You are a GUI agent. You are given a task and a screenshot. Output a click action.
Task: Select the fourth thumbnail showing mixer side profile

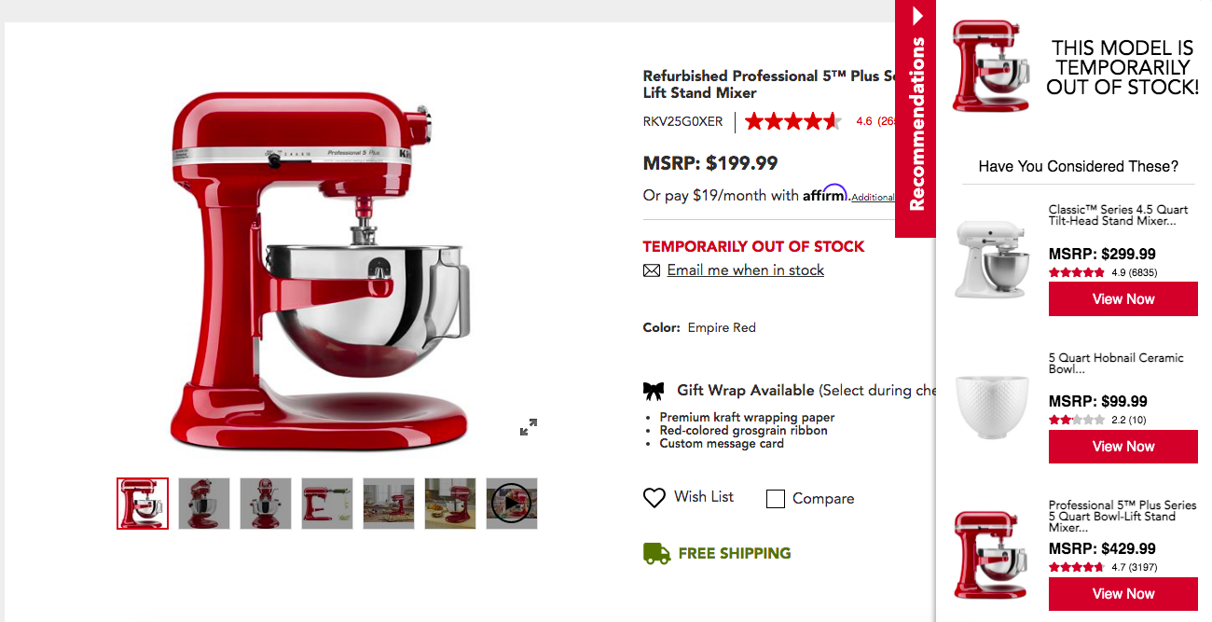coord(327,504)
